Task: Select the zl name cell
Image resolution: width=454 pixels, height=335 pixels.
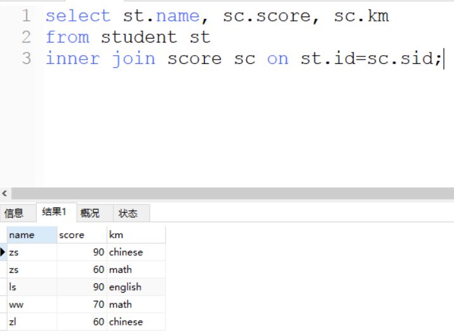Action: (x=32, y=322)
